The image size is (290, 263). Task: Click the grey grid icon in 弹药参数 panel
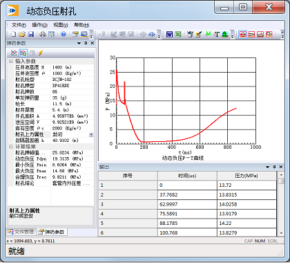pyautogui.click(x=32, y=53)
